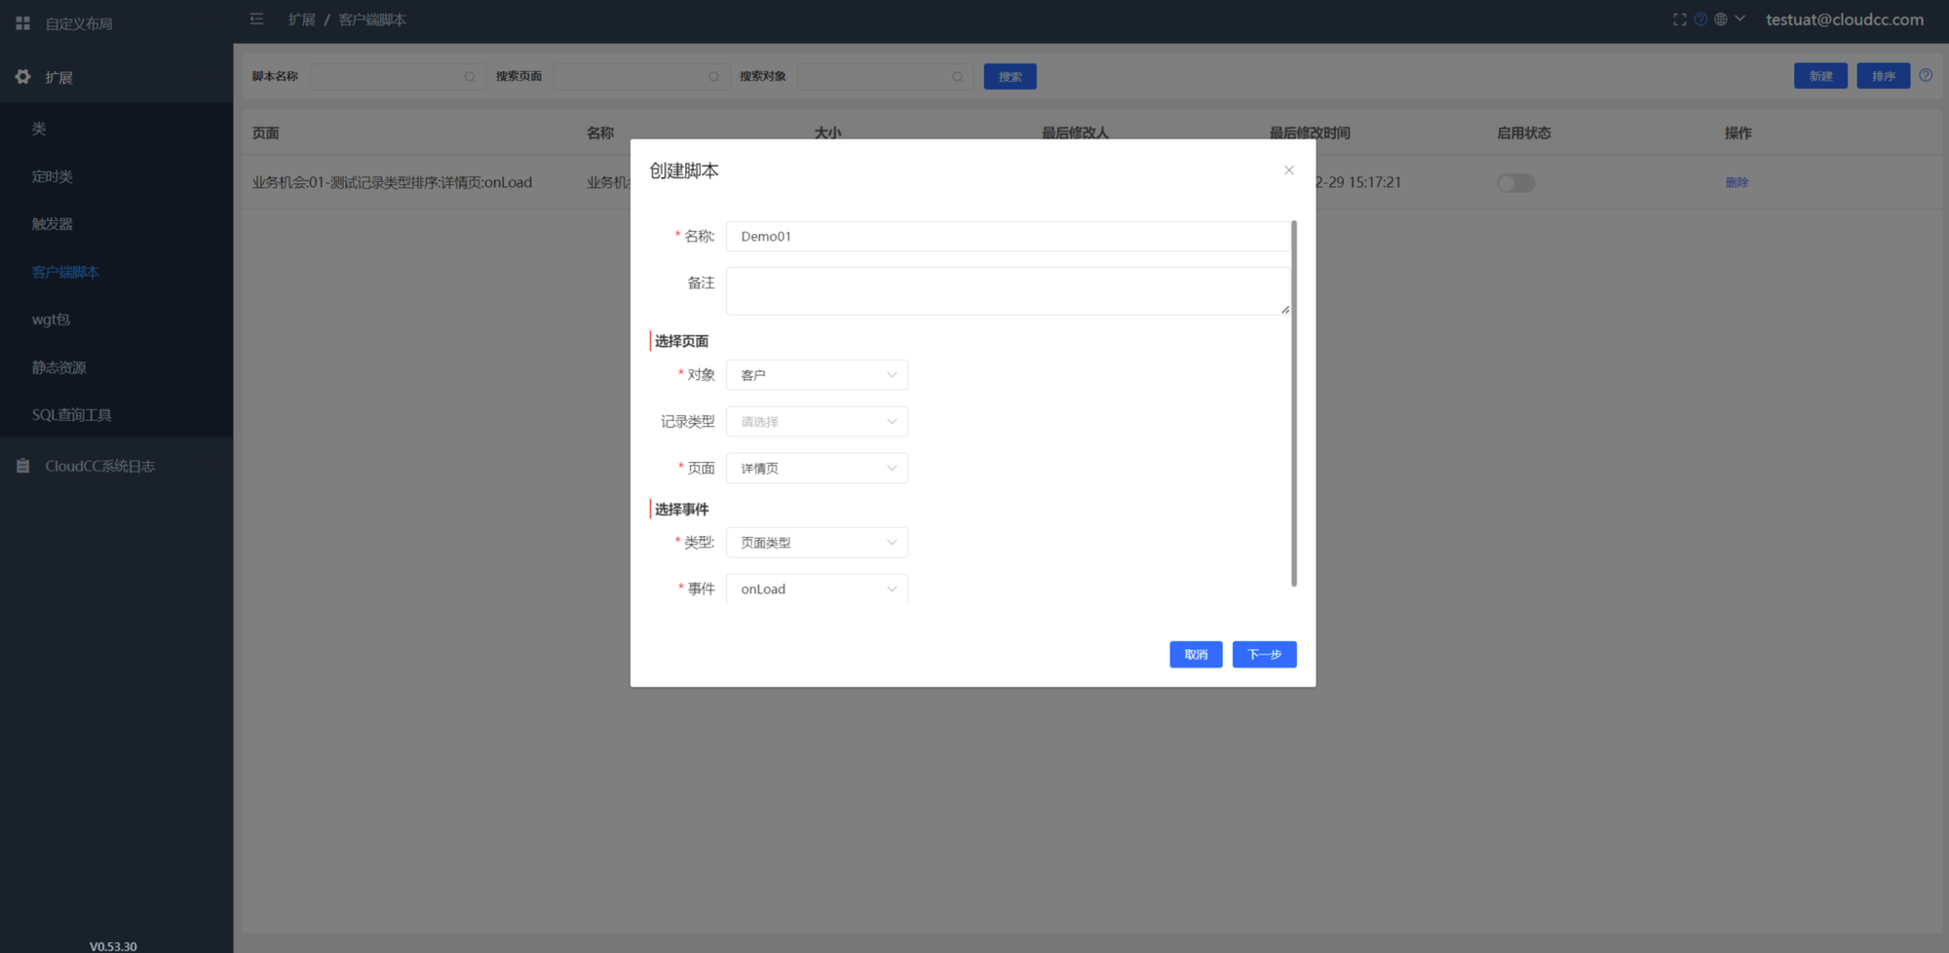1949x953 pixels.
Task: Click the 自定义布局 grid icon
Action: click(22, 23)
